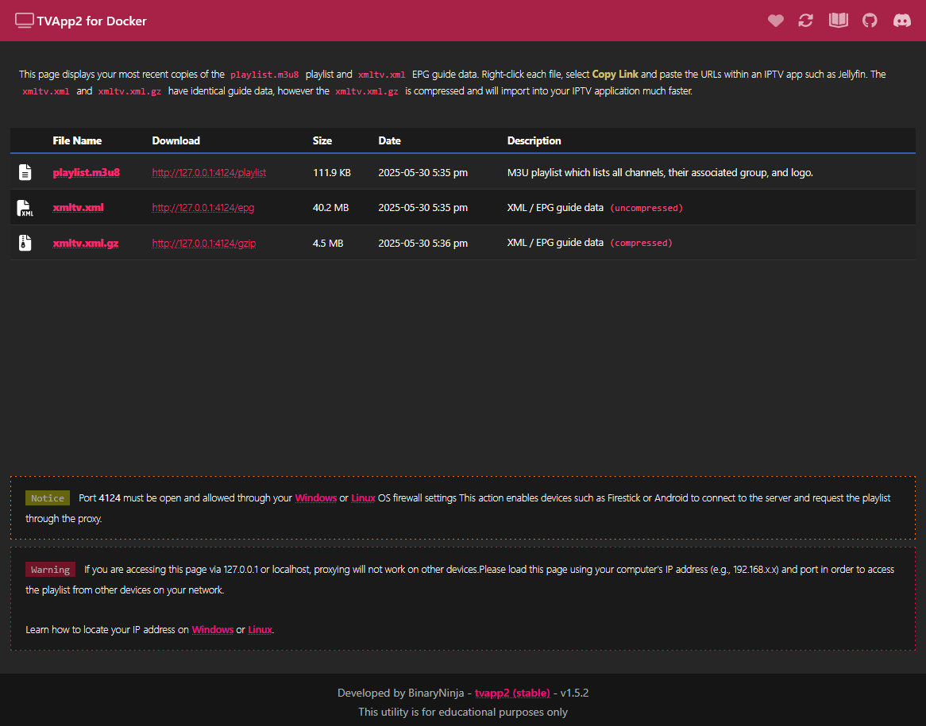The width and height of the screenshot is (926, 726).
Task: Click the (uncompressed) description tag
Action: (x=646, y=208)
